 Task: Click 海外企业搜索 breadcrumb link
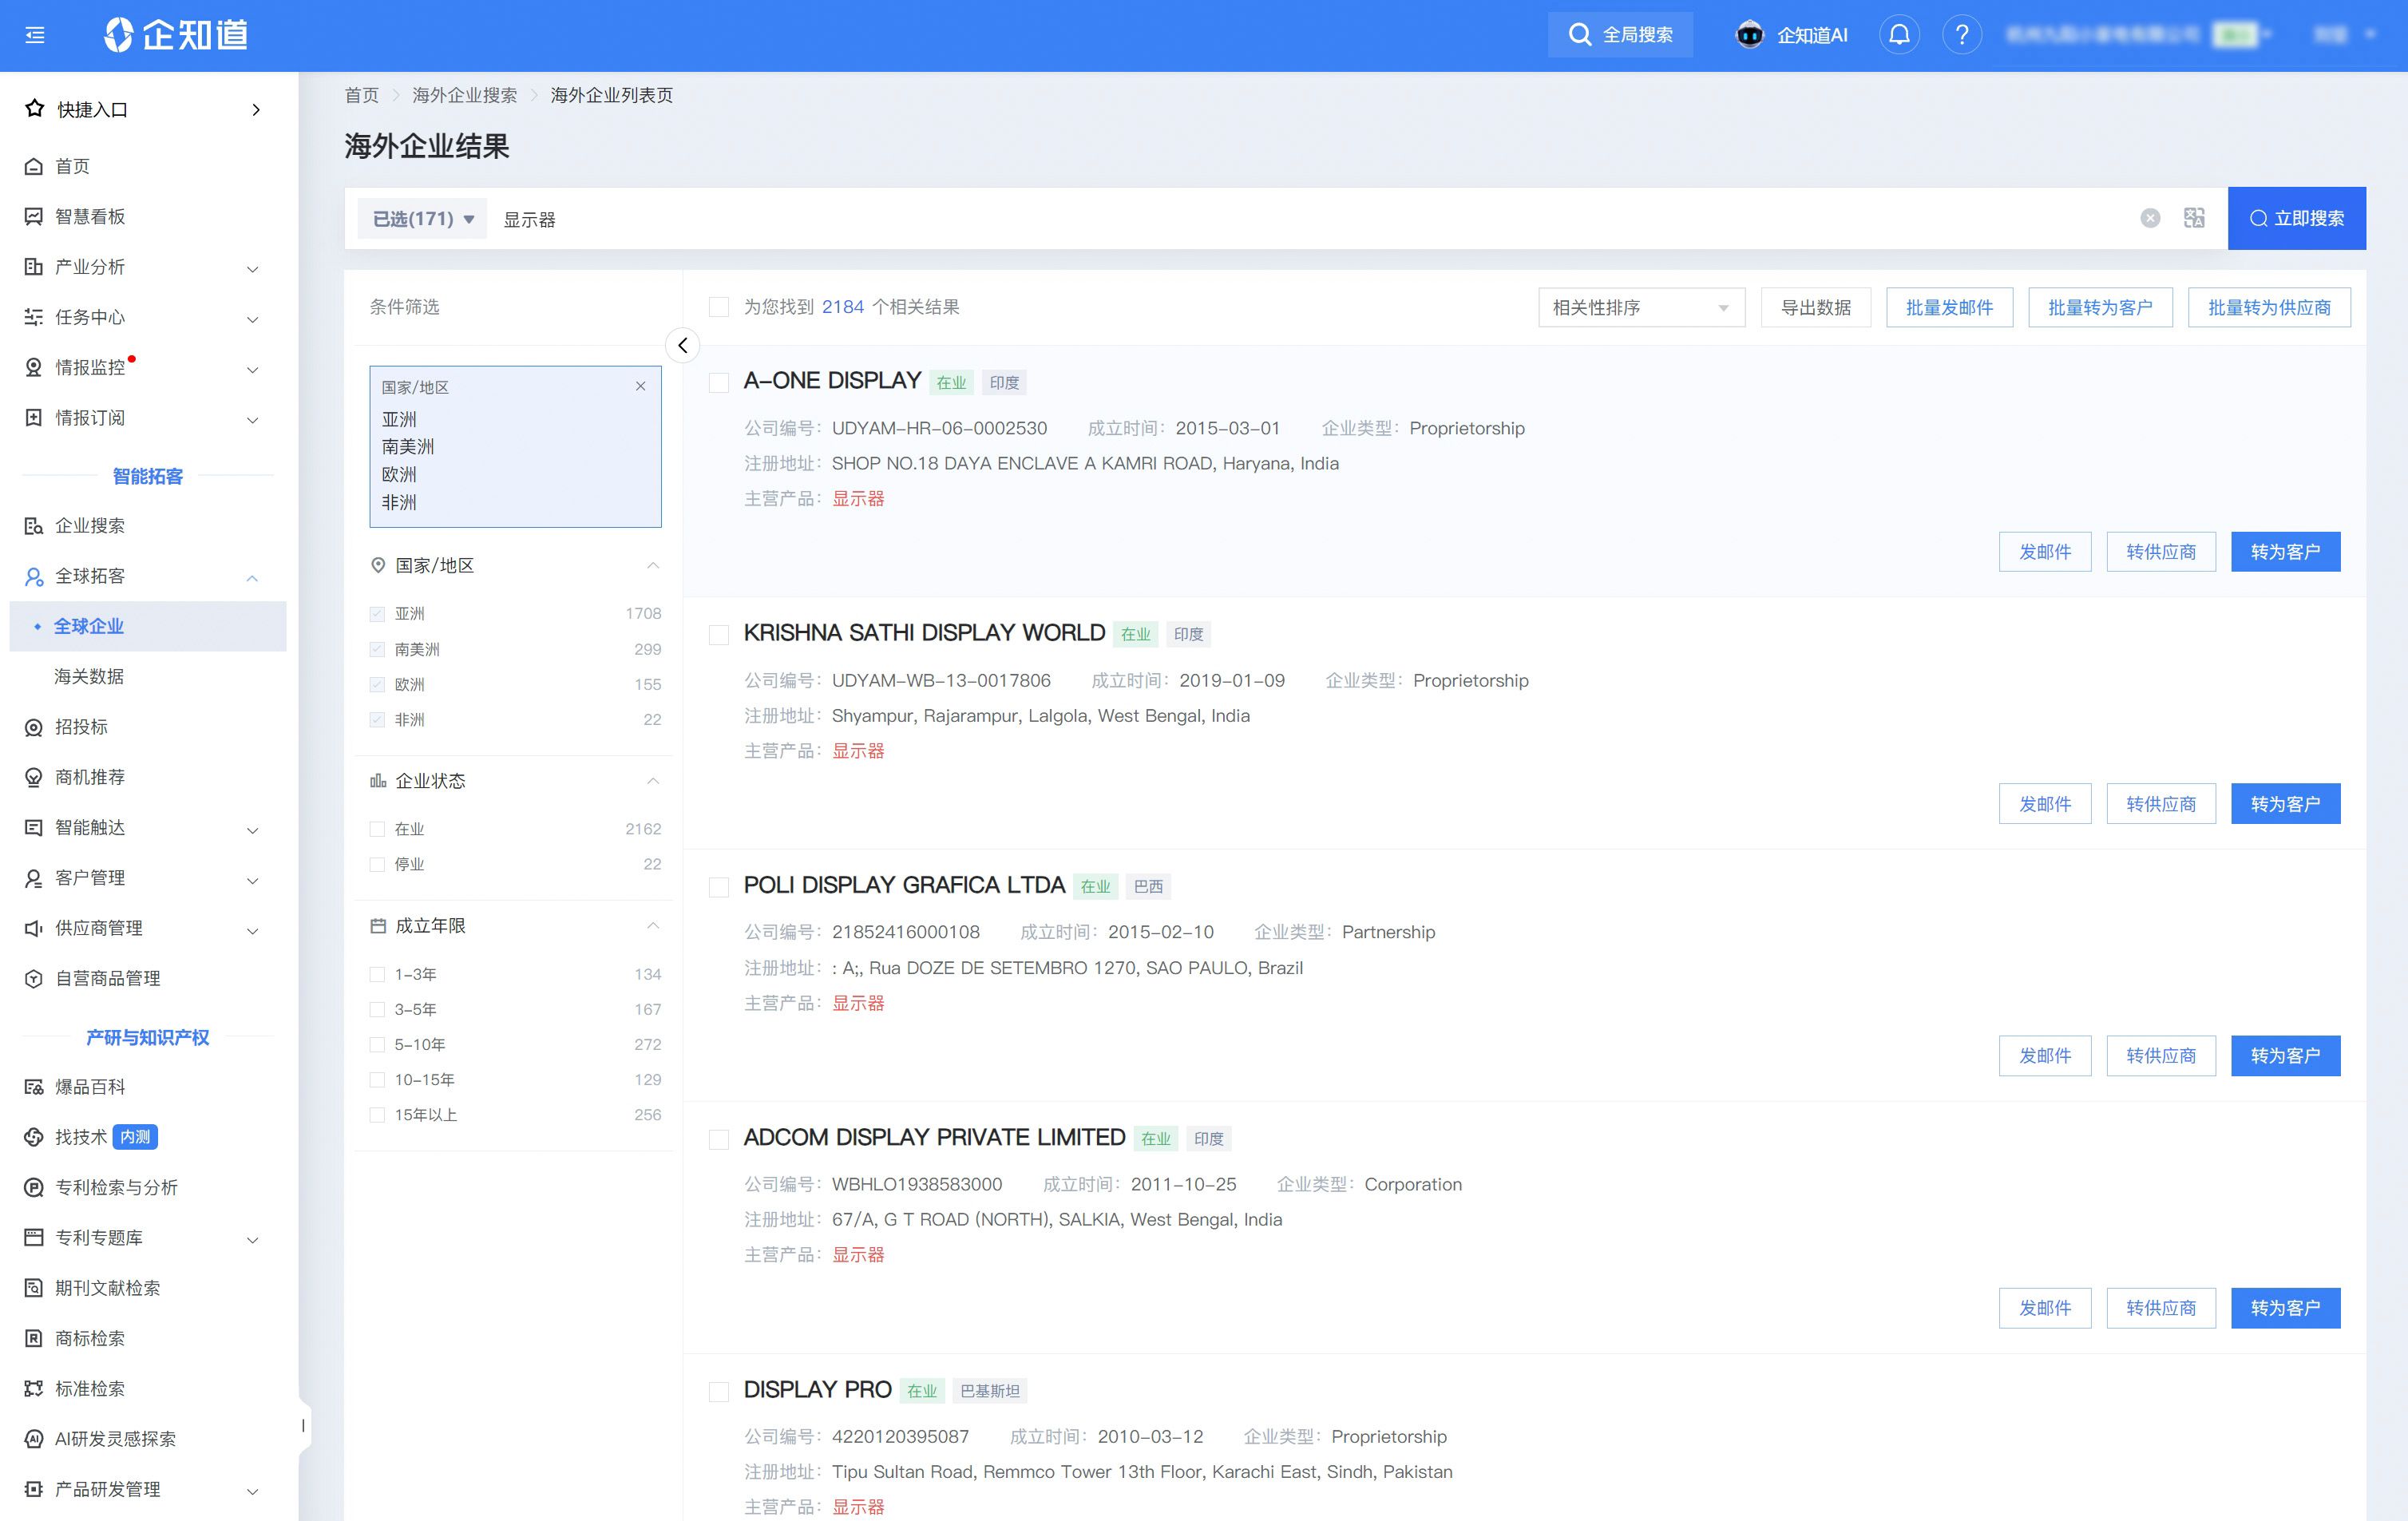tap(464, 95)
